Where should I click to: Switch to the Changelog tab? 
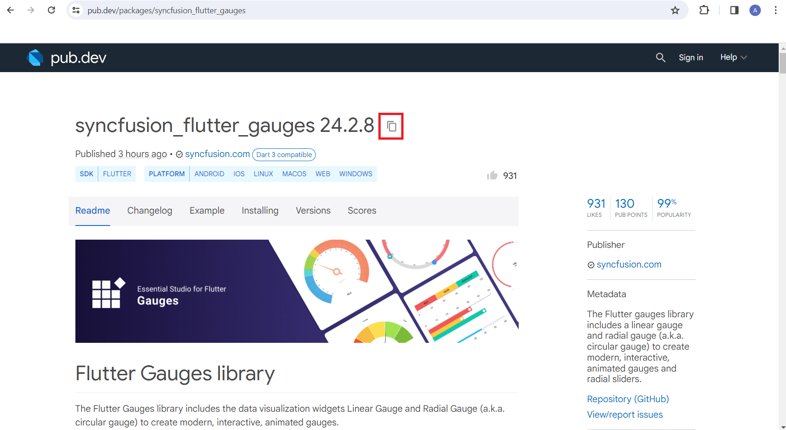click(149, 210)
